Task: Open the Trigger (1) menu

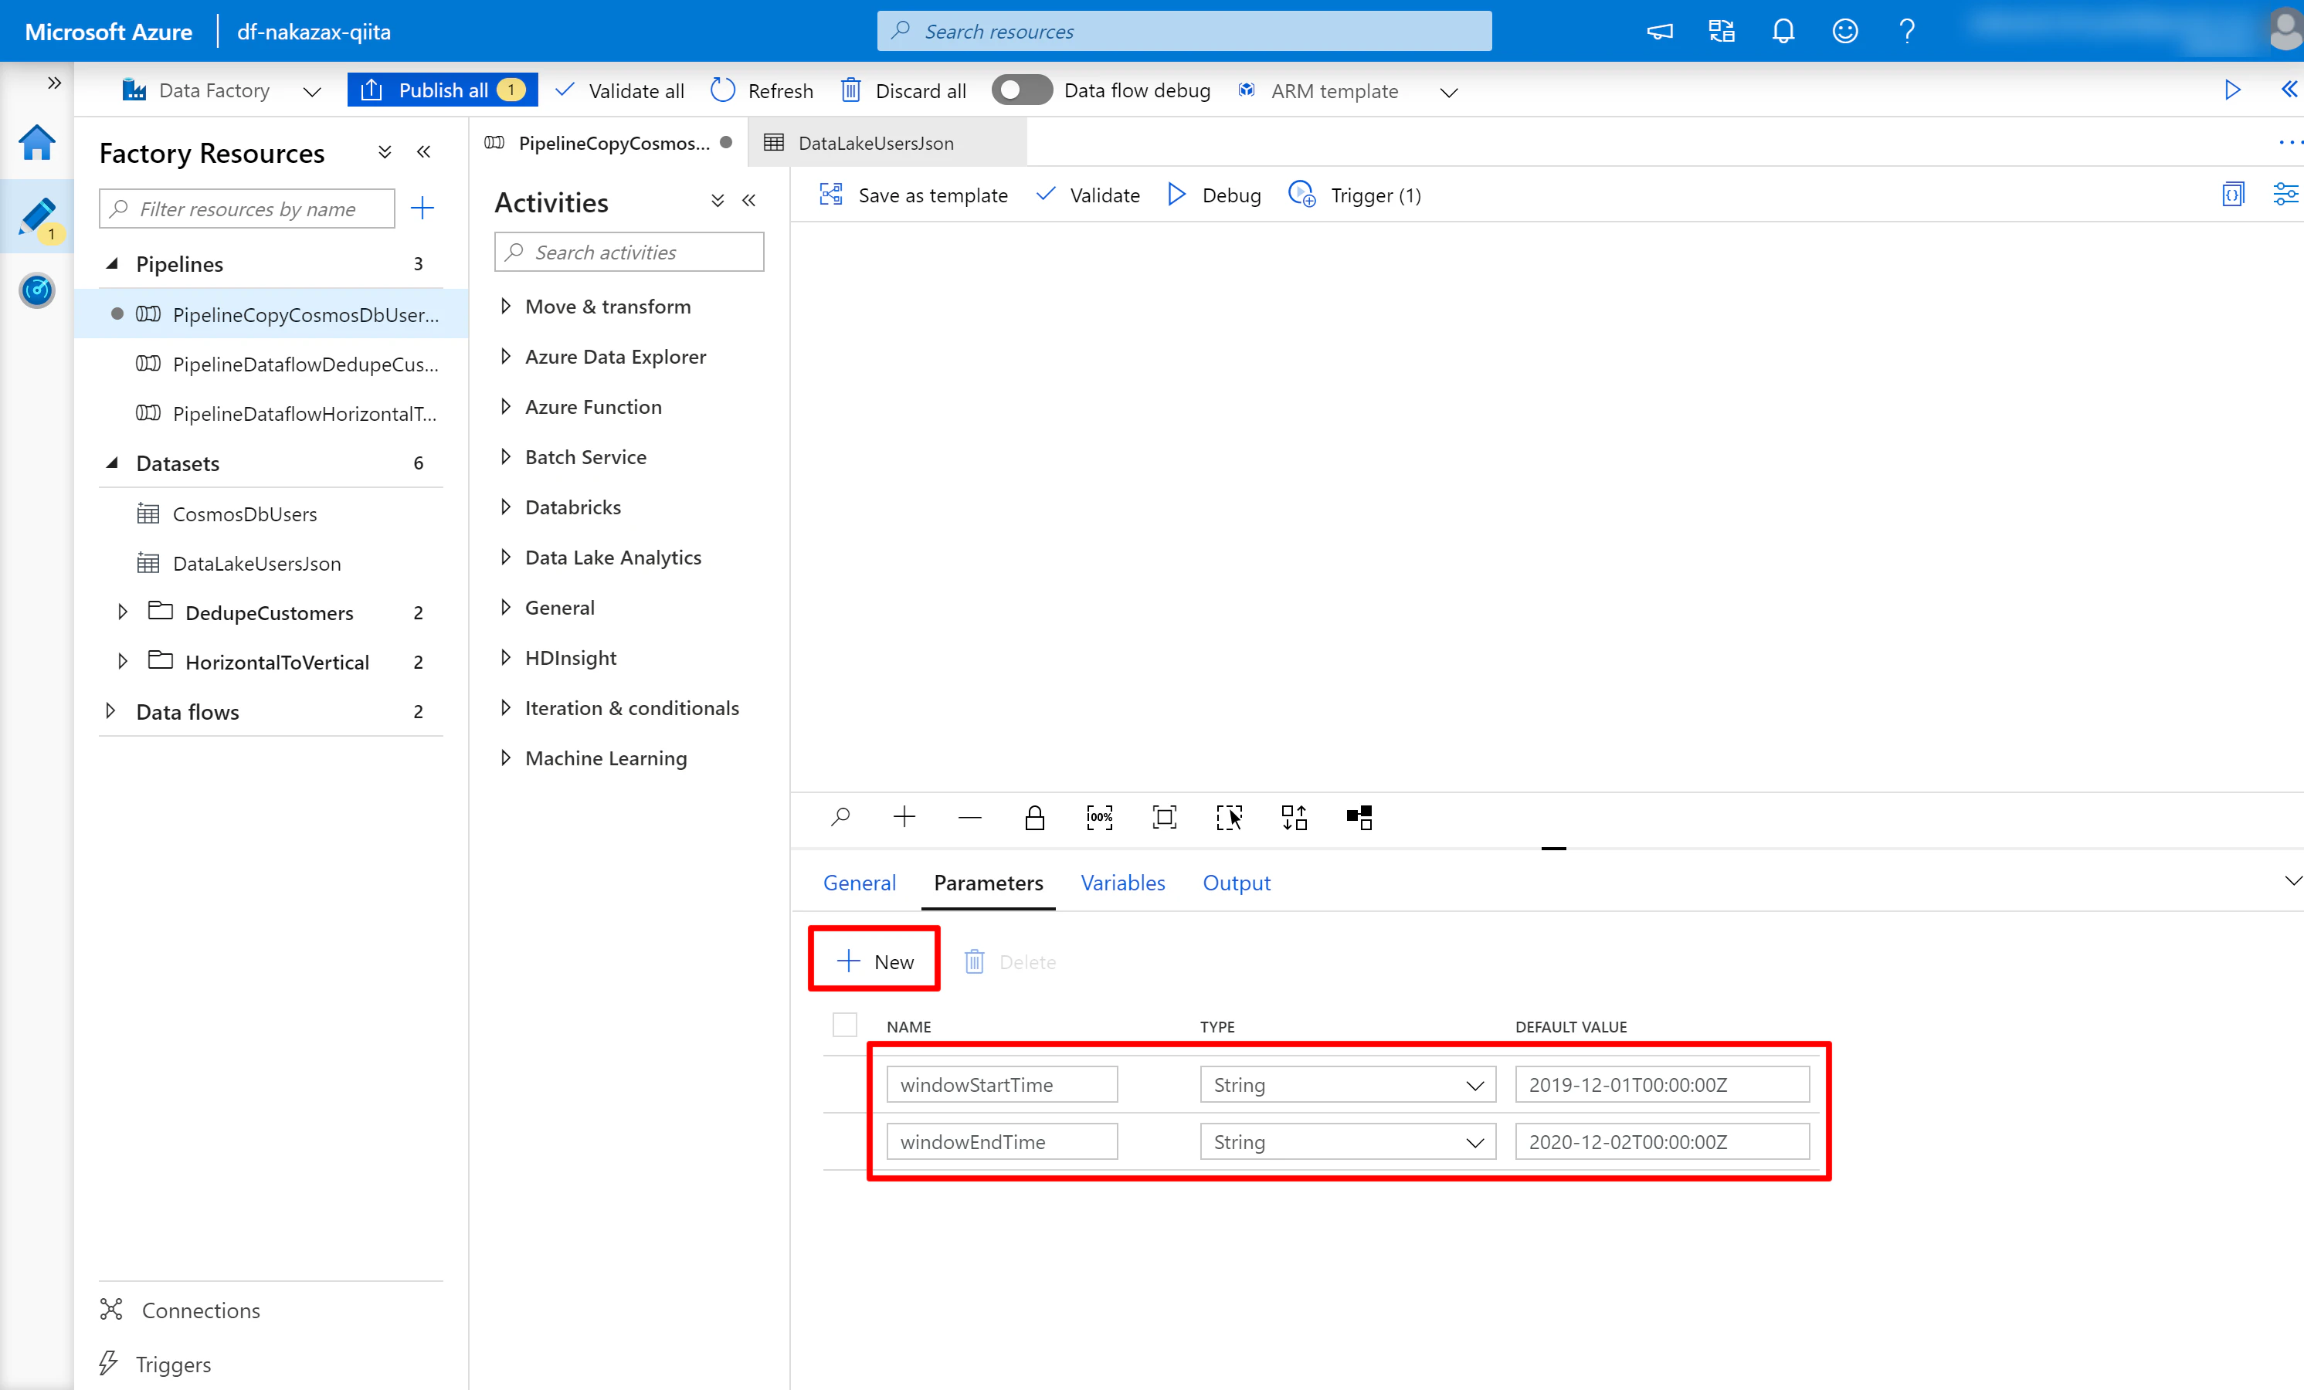Action: pyautogui.click(x=1354, y=195)
